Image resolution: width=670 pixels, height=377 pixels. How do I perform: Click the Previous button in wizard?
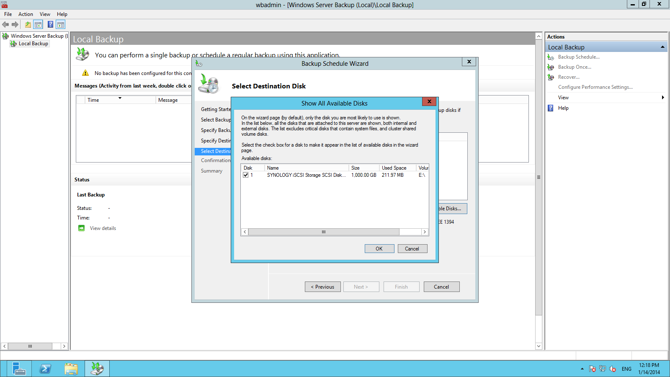tap(322, 287)
